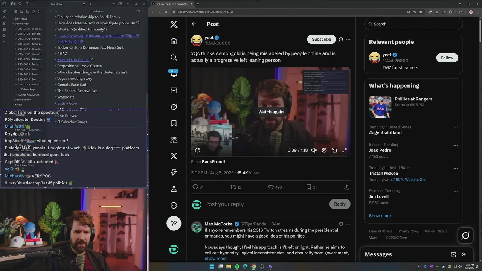
Task: Expand the Messages panel with double chevron
Action: [x=464, y=254]
